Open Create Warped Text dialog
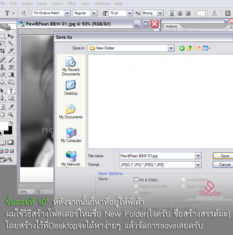 (214, 13)
